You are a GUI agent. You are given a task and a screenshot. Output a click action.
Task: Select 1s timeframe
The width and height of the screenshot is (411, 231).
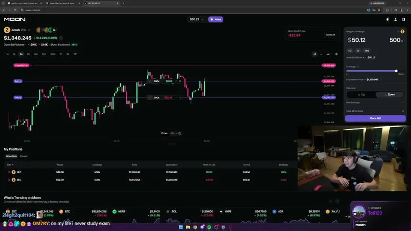tap(7, 54)
